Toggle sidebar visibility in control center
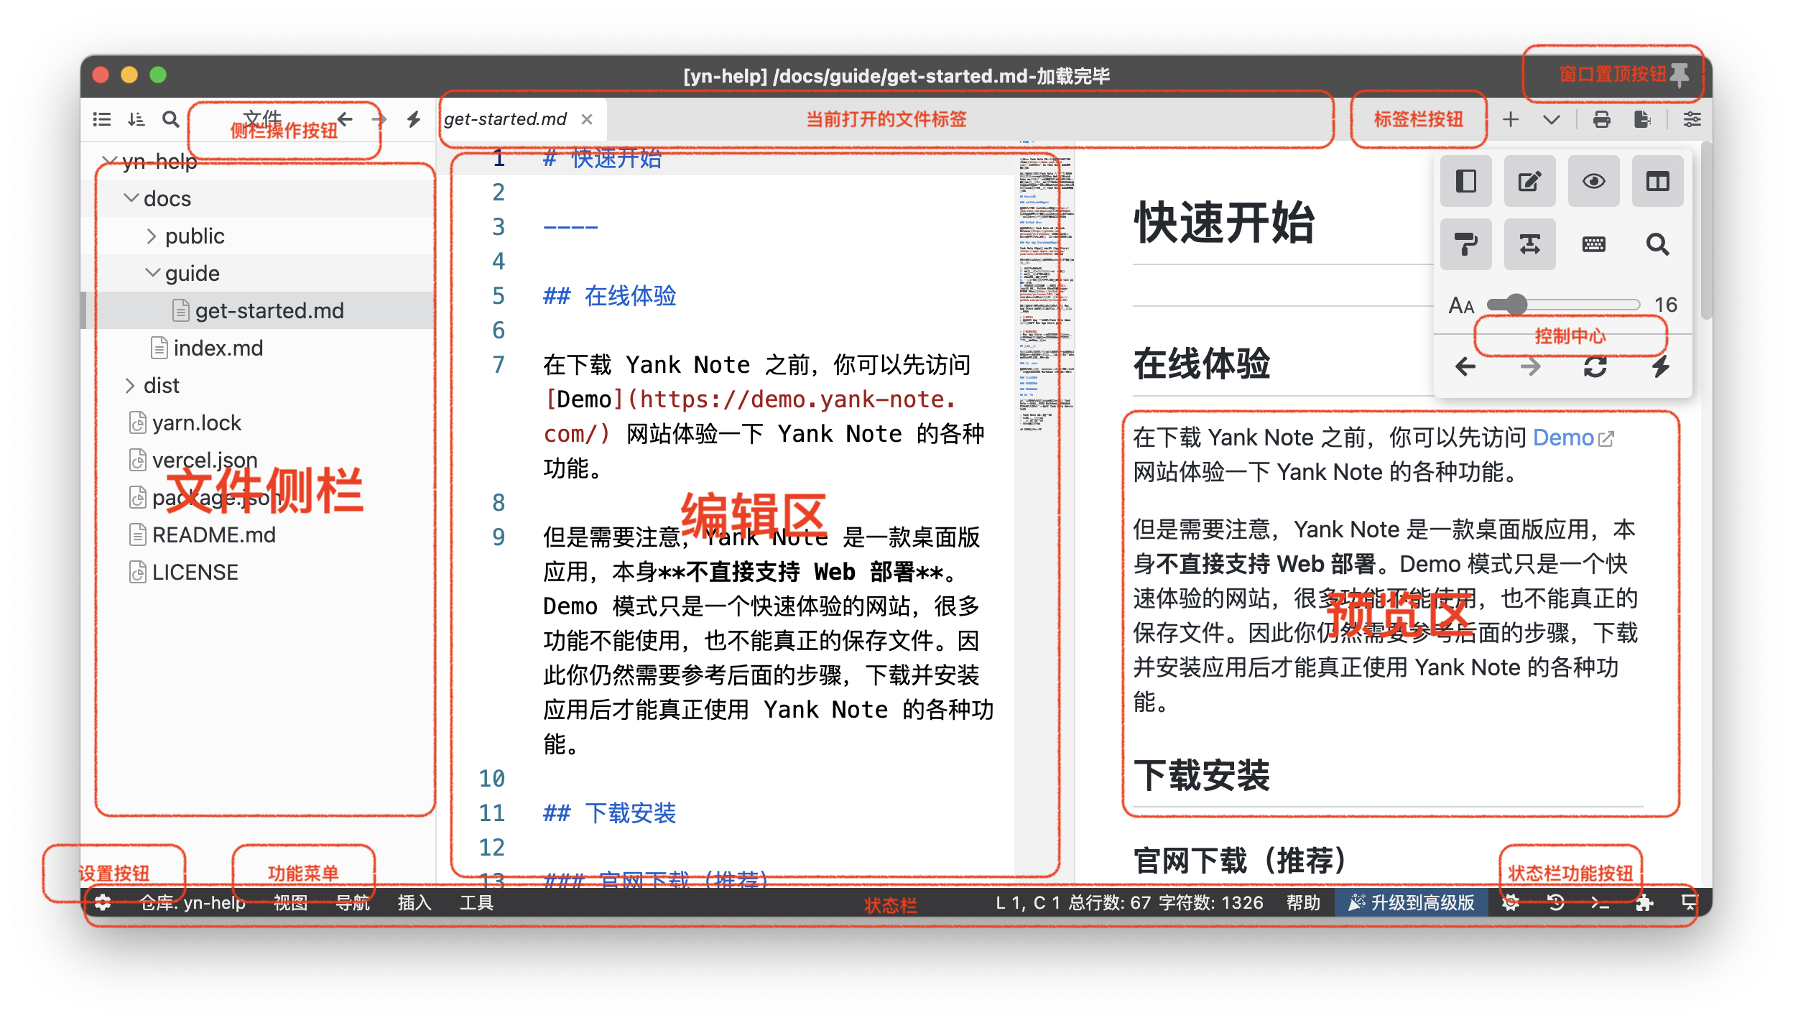 [x=1466, y=181]
